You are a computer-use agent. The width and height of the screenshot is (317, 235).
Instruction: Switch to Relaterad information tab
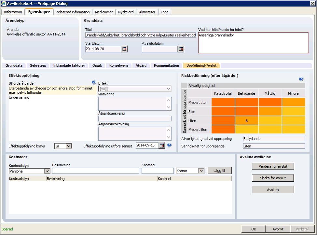(x=73, y=12)
